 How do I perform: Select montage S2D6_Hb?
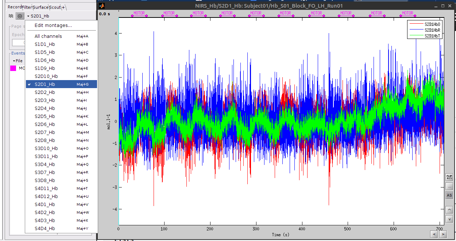click(x=61, y=124)
